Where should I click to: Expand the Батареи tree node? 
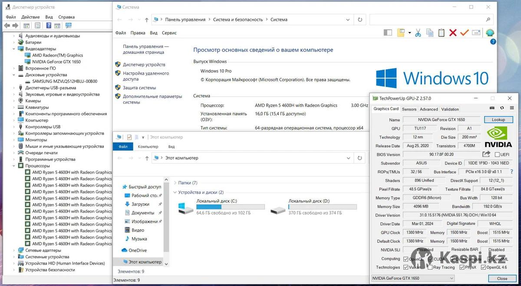click(x=14, y=42)
